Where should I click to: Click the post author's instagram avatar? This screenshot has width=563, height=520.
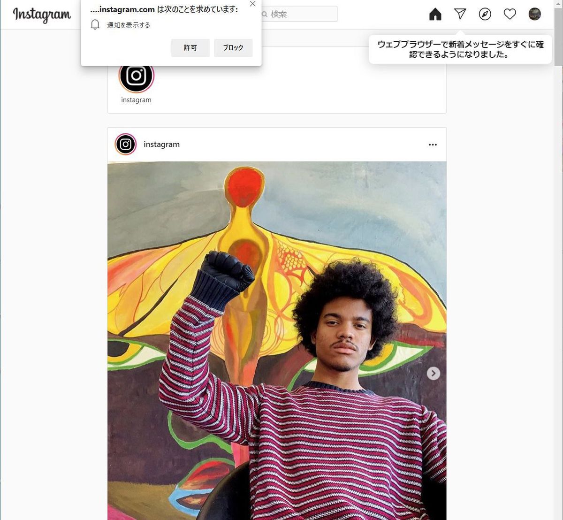click(x=126, y=145)
